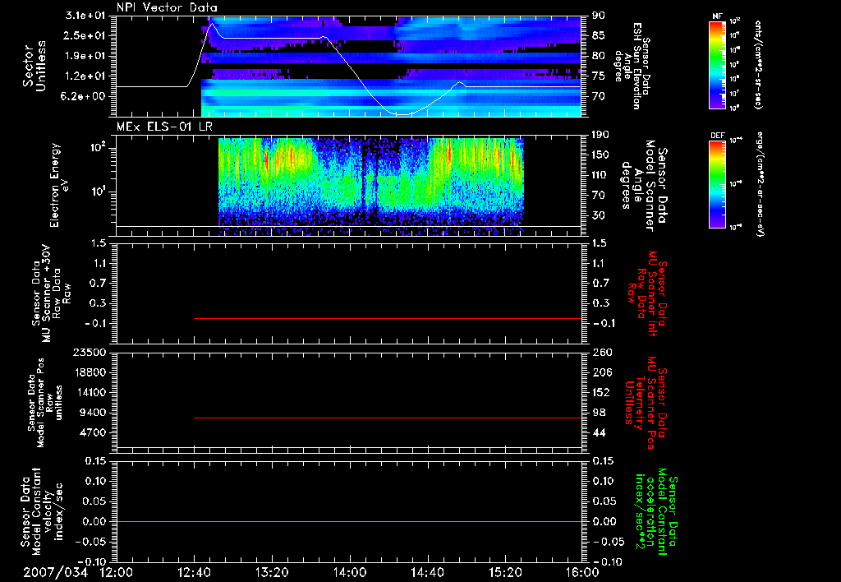Click the red trace in the Scanner Pos panel
The width and height of the screenshot is (841, 582).
click(388, 418)
